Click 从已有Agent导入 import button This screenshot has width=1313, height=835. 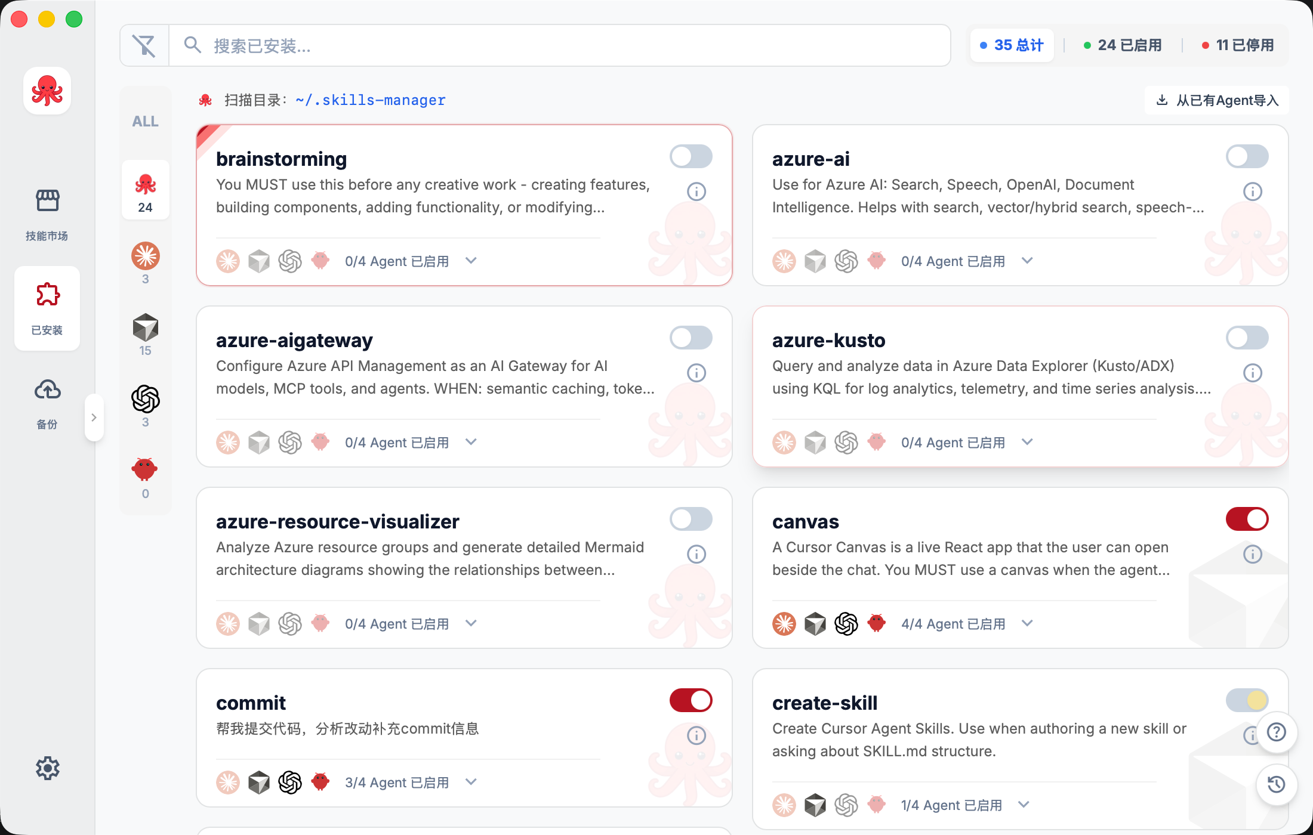(1217, 100)
